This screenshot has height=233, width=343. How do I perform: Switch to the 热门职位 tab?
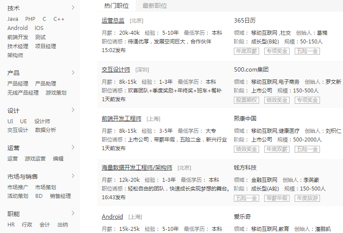117,6
